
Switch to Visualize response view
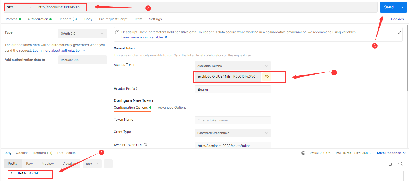point(69,164)
